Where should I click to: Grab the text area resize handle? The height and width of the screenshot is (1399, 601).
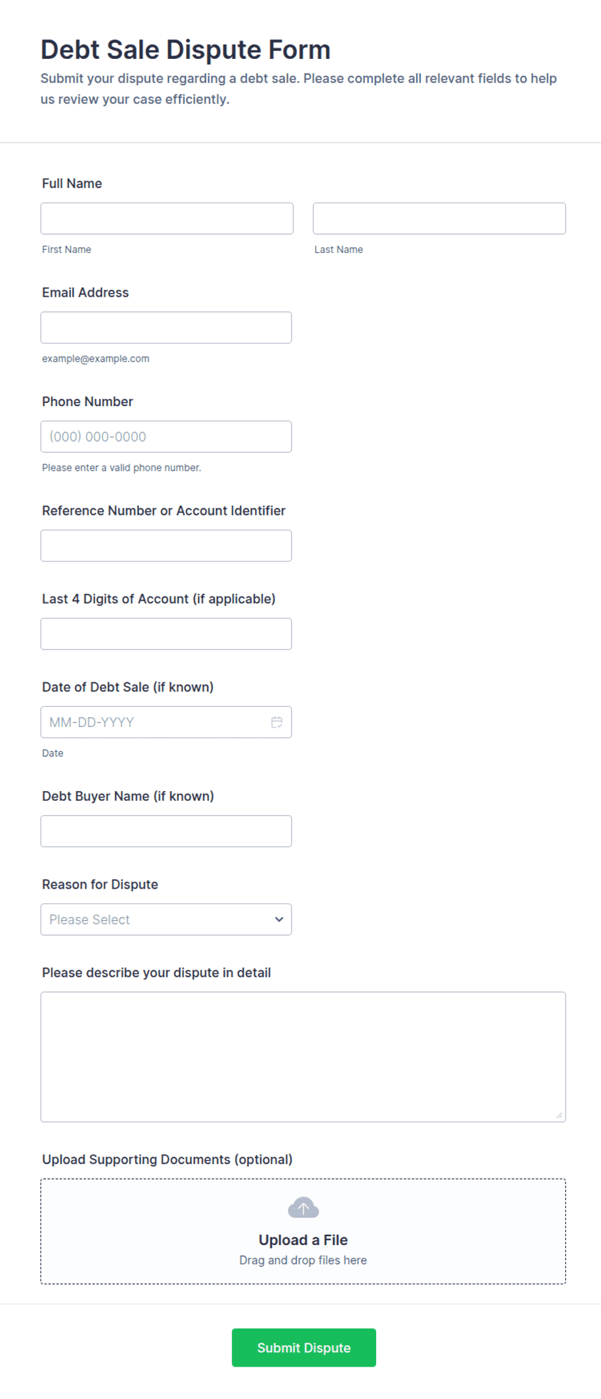(559, 1115)
